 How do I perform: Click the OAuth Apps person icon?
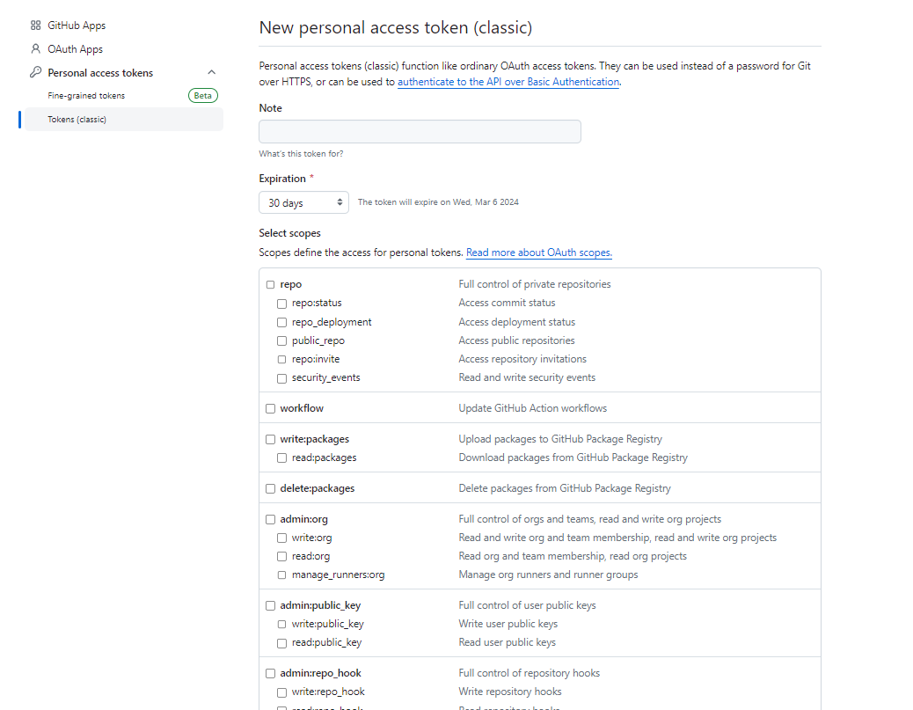36,49
